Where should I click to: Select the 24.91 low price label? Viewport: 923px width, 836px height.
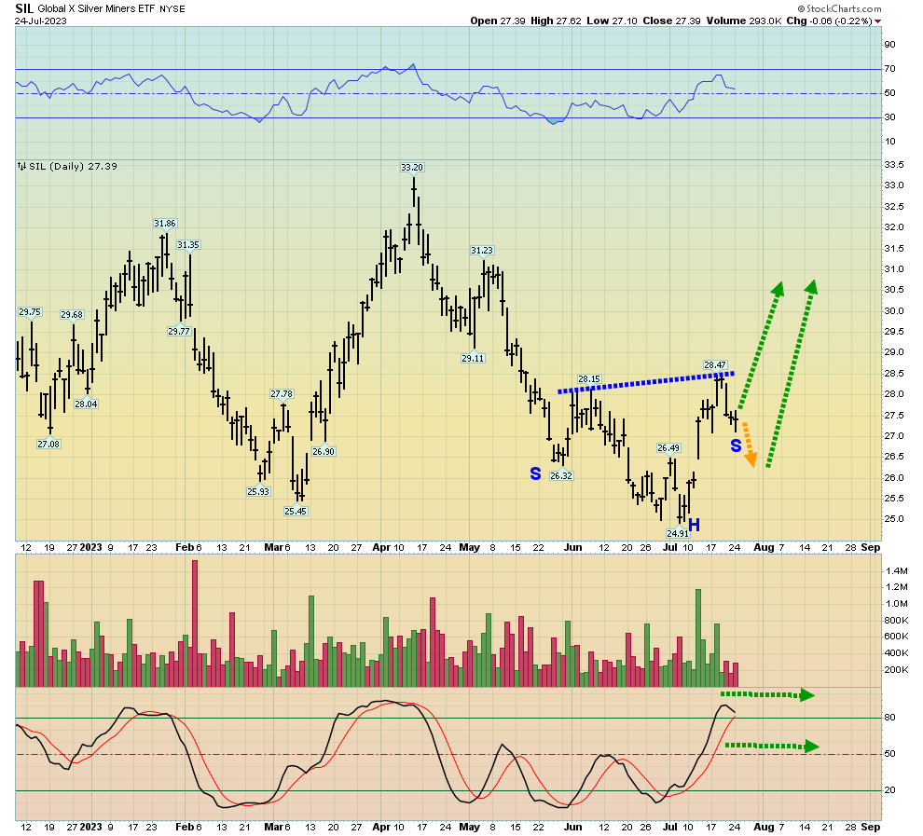click(678, 534)
